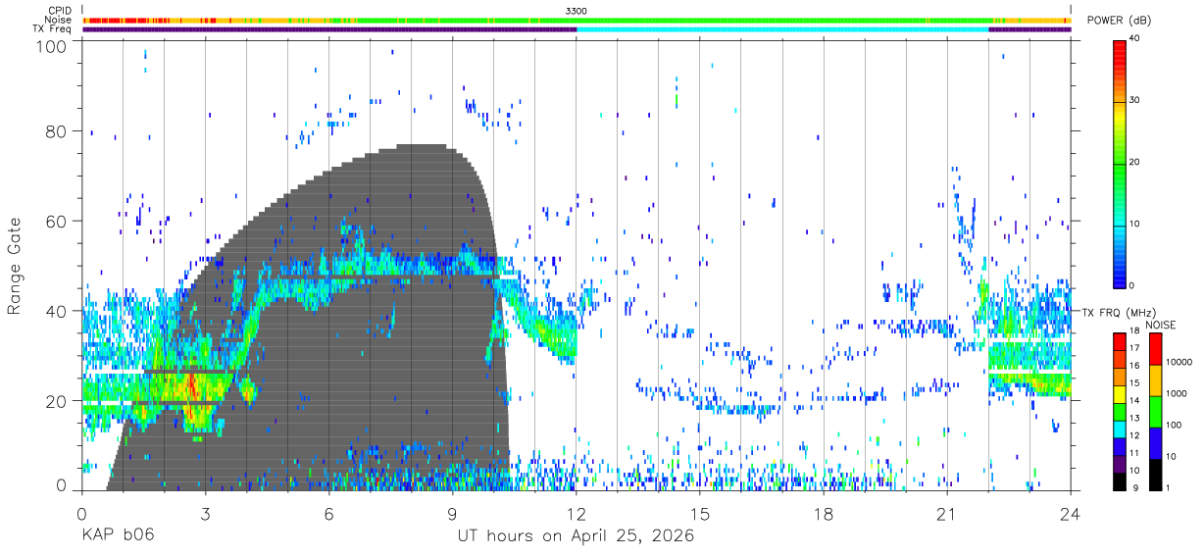This screenshot has width=1204, height=556.
Task: Click the power legend value 30
Action: point(1136,100)
